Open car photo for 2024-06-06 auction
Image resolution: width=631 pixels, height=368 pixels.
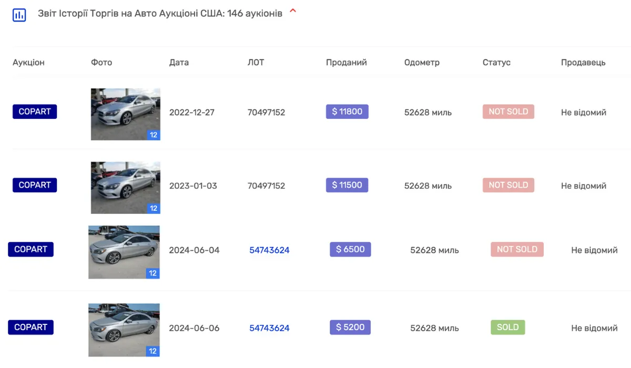click(x=124, y=330)
